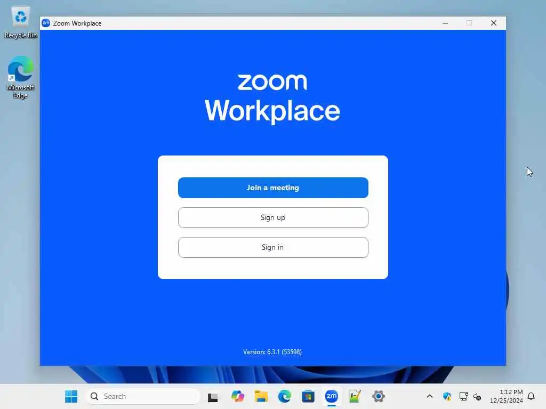The image size is (546, 409).
Task: Open Task View from the taskbar
Action: tap(213, 396)
